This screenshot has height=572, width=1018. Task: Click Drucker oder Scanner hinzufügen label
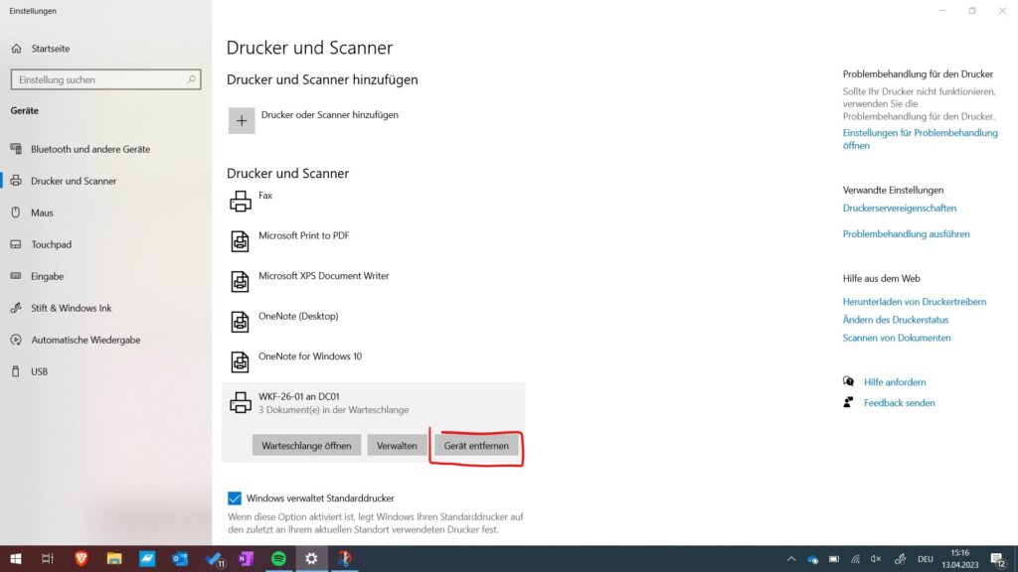pos(330,115)
